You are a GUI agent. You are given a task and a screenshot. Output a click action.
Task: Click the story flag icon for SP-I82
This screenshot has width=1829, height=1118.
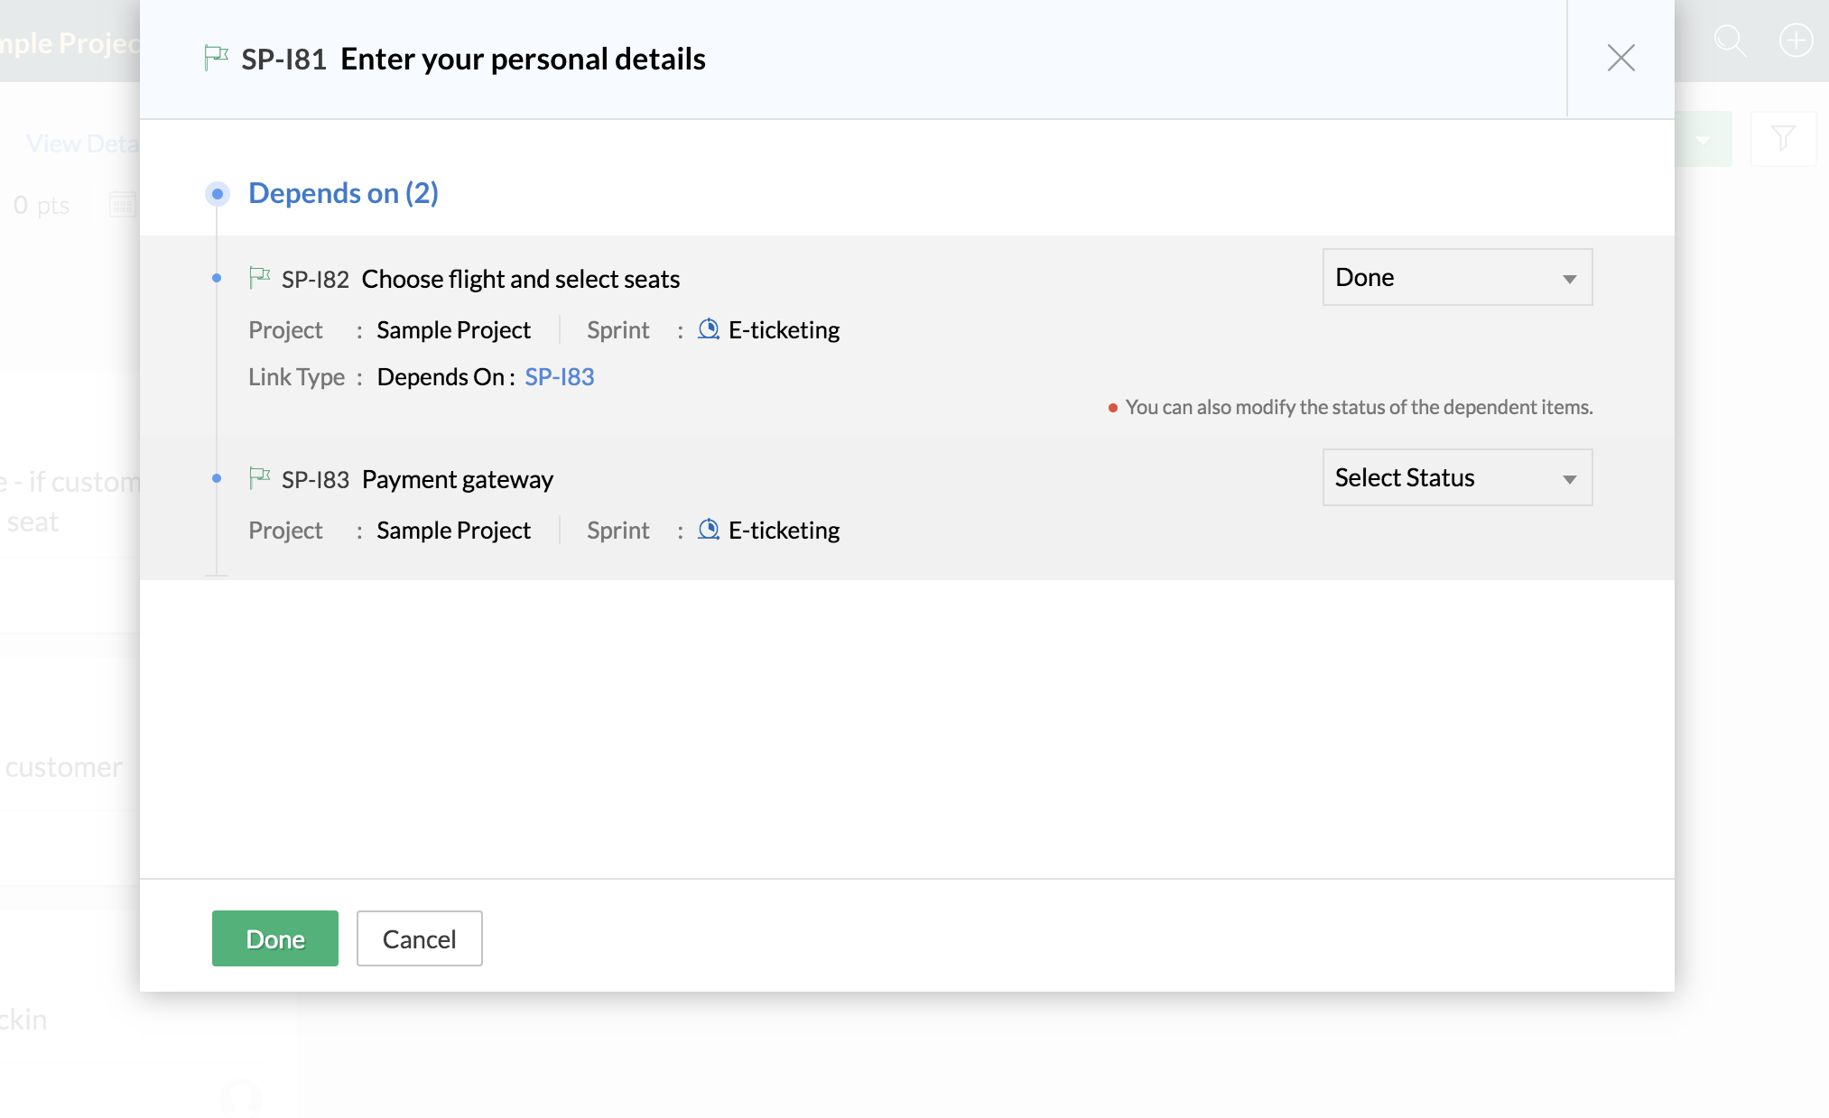click(x=260, y=277)
